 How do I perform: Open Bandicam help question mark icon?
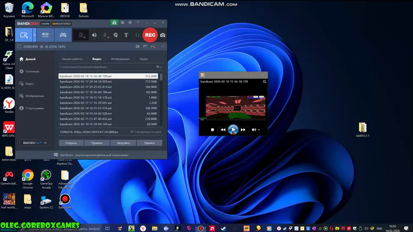[x=138, y=22]
